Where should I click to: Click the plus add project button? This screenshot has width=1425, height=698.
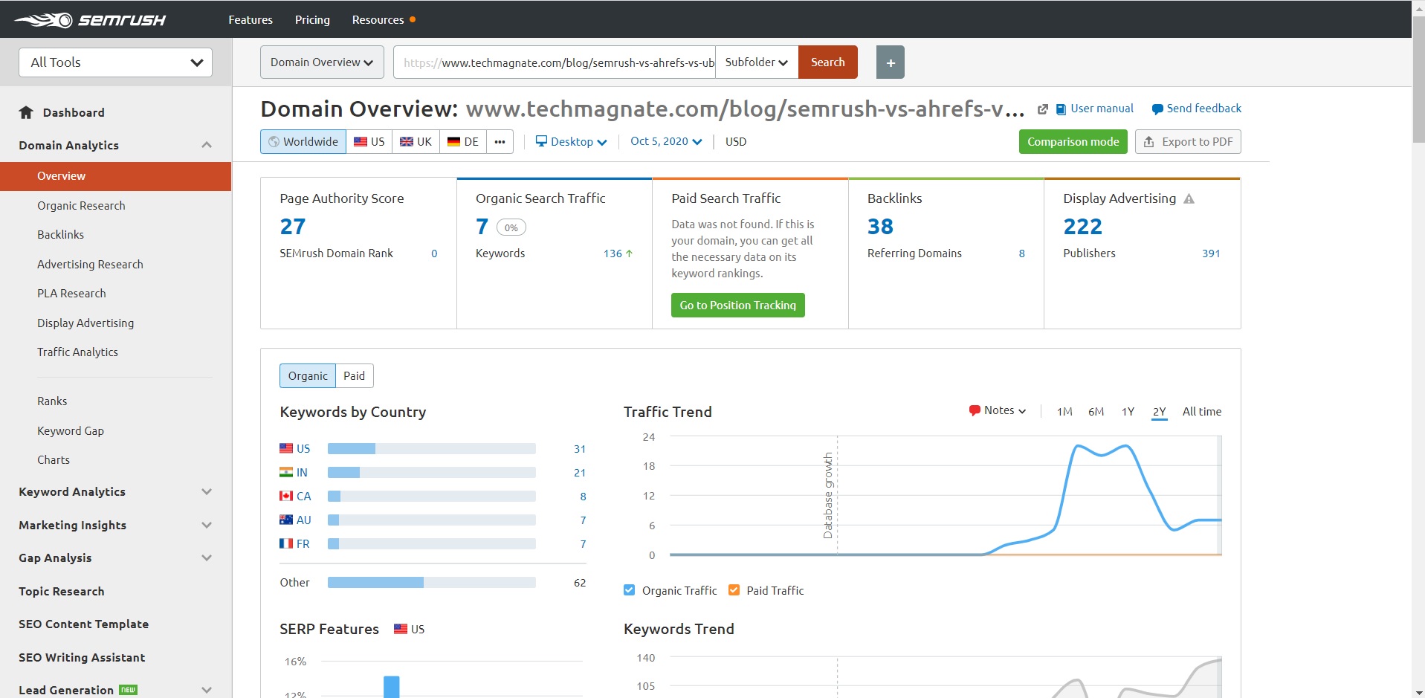click(x=890, y=62)
